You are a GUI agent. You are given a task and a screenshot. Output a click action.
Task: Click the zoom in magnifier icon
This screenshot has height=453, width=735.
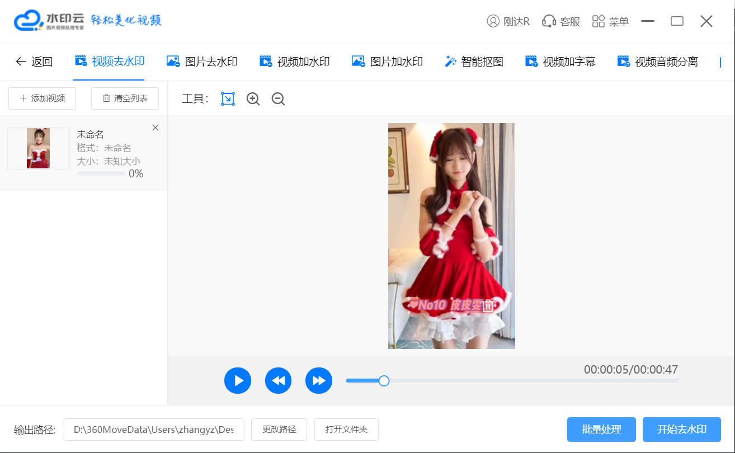[x=253, y=99]
